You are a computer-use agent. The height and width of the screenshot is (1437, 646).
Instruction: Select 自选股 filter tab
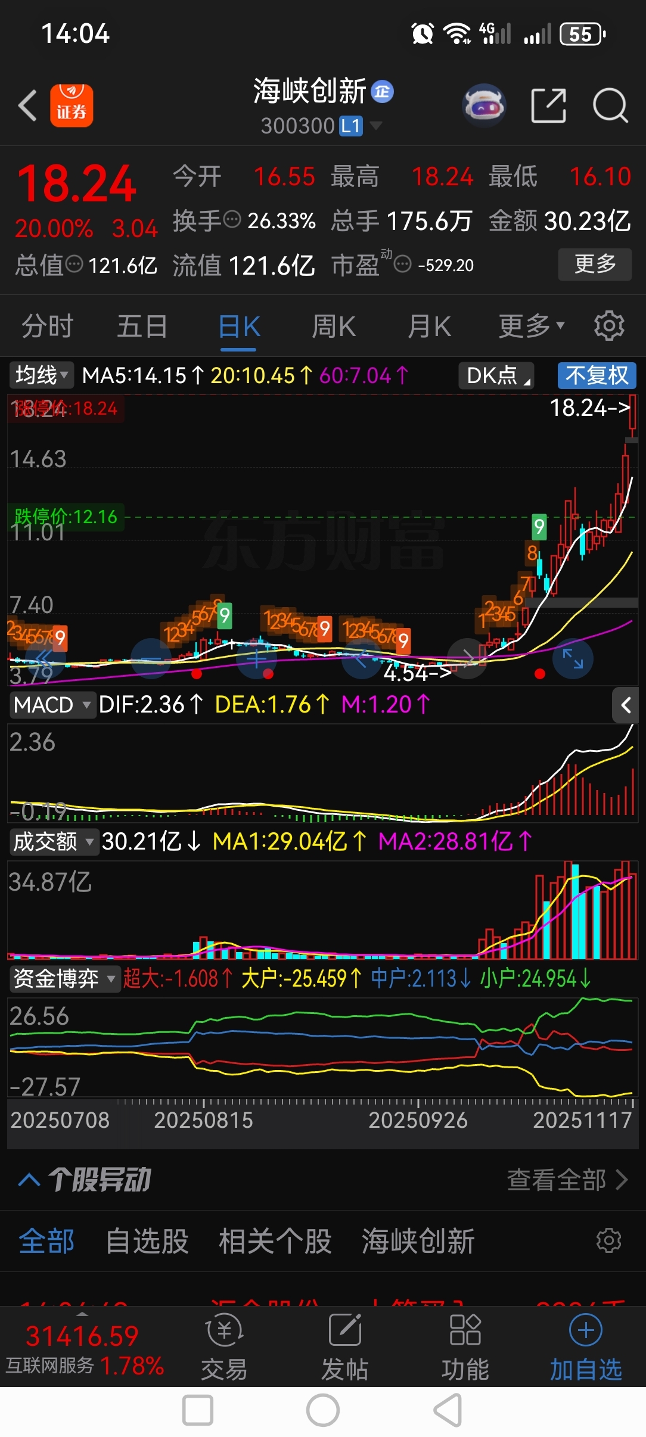coord(147,1241)
